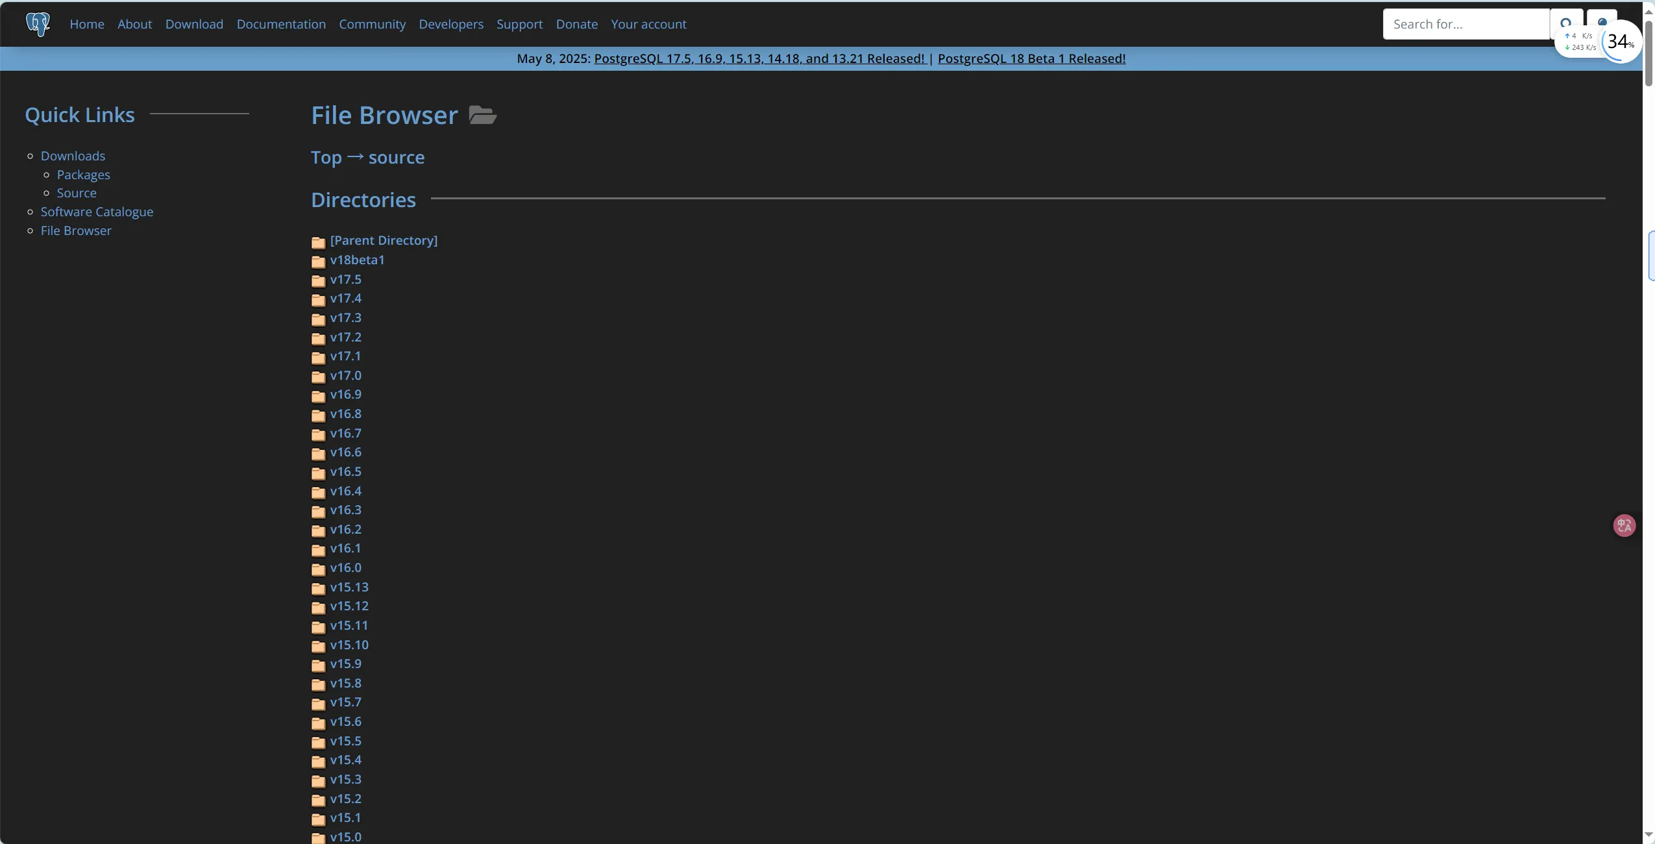Go to the Donate page
Screen dimensions: 1655x844
576,24
